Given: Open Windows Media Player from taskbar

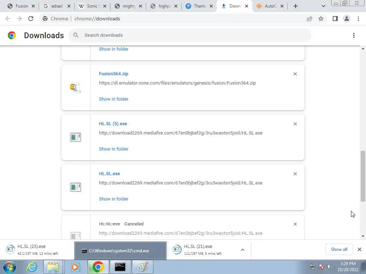Looking at the screenshot, I should point(75,267).
